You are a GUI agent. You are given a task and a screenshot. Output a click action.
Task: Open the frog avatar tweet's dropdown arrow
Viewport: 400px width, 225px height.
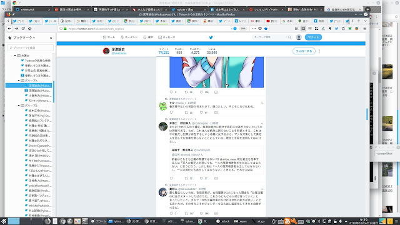tap(262, 103)
